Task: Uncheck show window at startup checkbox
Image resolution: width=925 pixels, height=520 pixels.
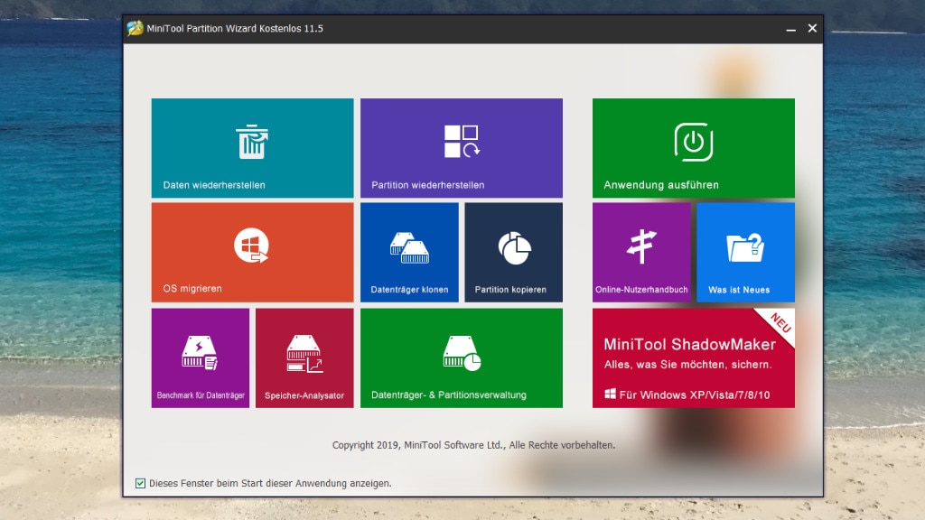Action: (x=140, y=484)
